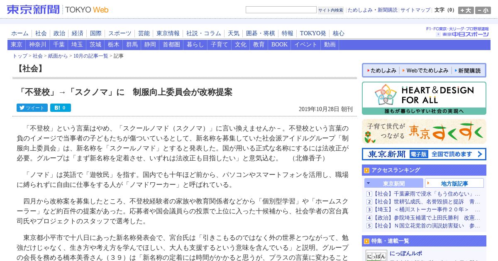Click the トップ breadcrumb link
This screenshot has height=261, width=498.
coord(20,56)
